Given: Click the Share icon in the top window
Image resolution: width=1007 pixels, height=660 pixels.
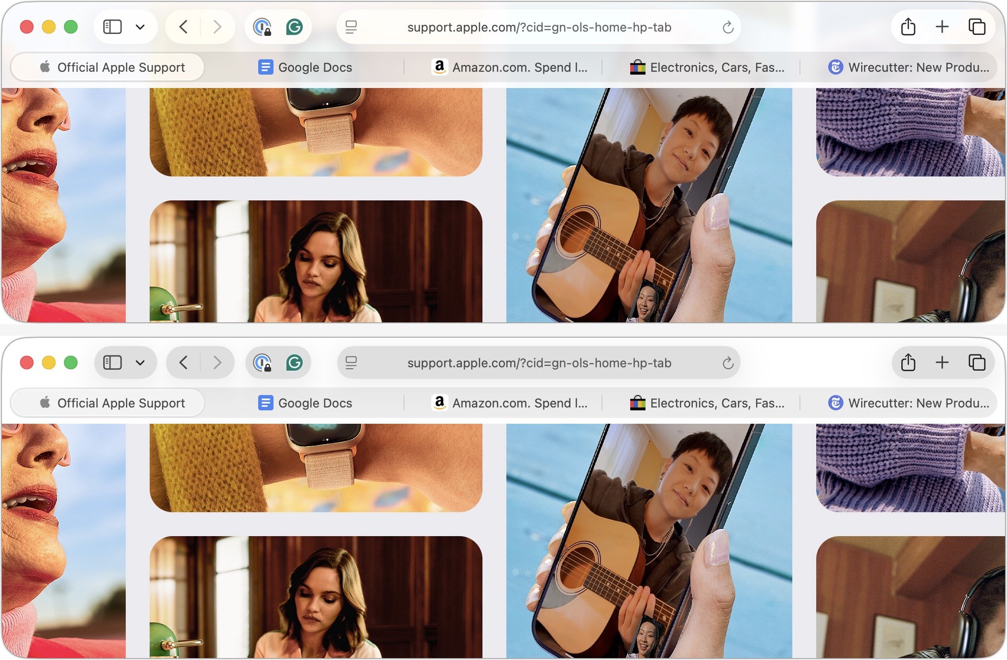Looking at the screenshot, I should tap(908, 27).
